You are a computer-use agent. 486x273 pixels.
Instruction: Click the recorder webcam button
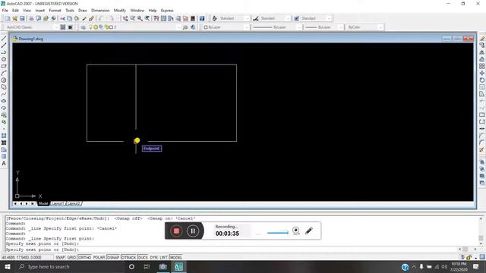(x=296, y=231)
